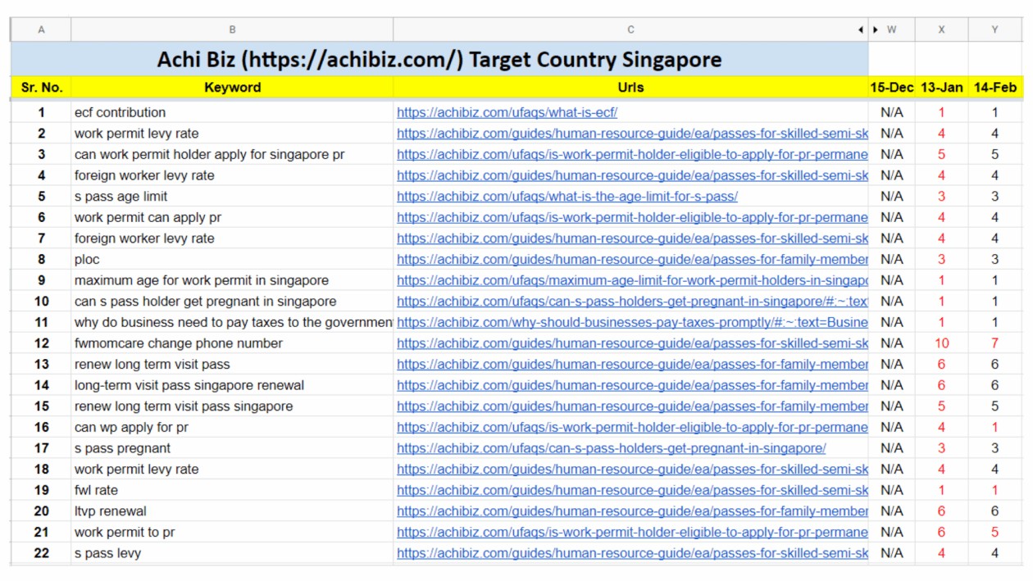Open the maximum-age-limit-for-work-permit link in row 9
The width and height of the screenshot is (1033, 581).
(x=631, y=281)
